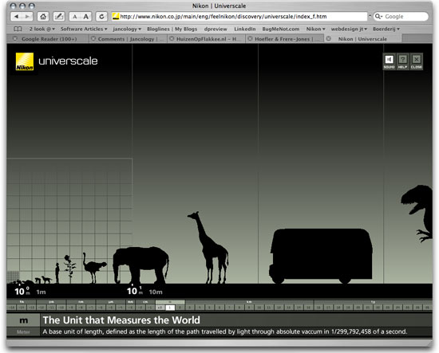Open Boerderij bookmarks dropdown
The image size is (439, 353).
tap(386, 29)
